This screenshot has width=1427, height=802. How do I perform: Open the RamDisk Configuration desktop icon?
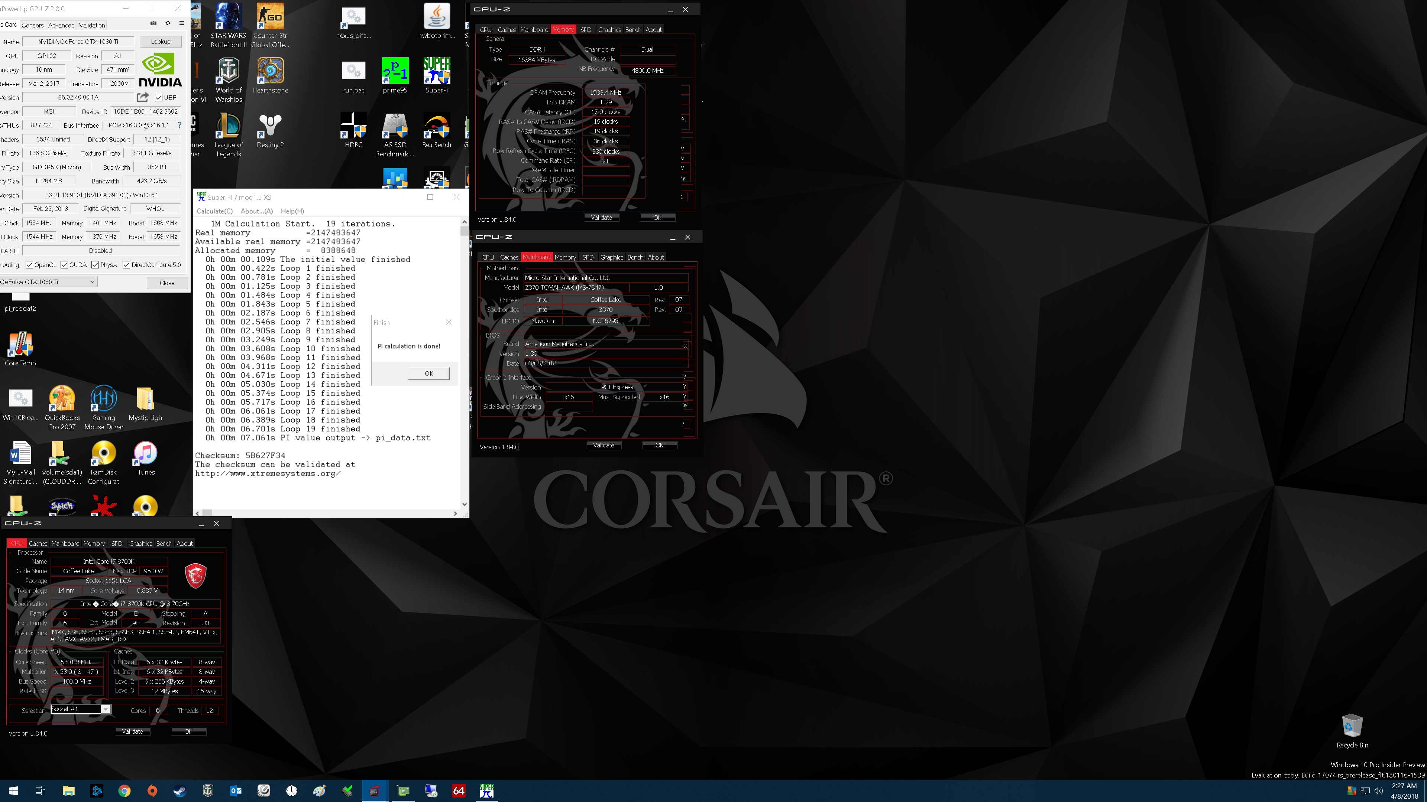104,463
